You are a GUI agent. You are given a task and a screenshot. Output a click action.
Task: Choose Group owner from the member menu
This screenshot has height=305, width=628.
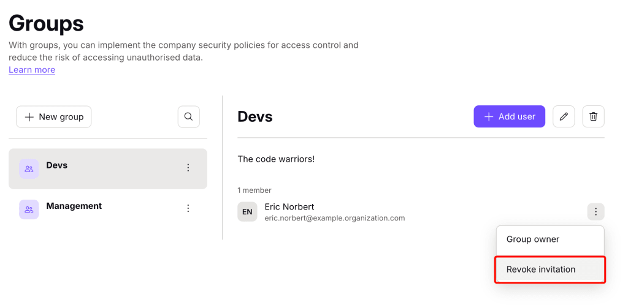tap(550, 239)
